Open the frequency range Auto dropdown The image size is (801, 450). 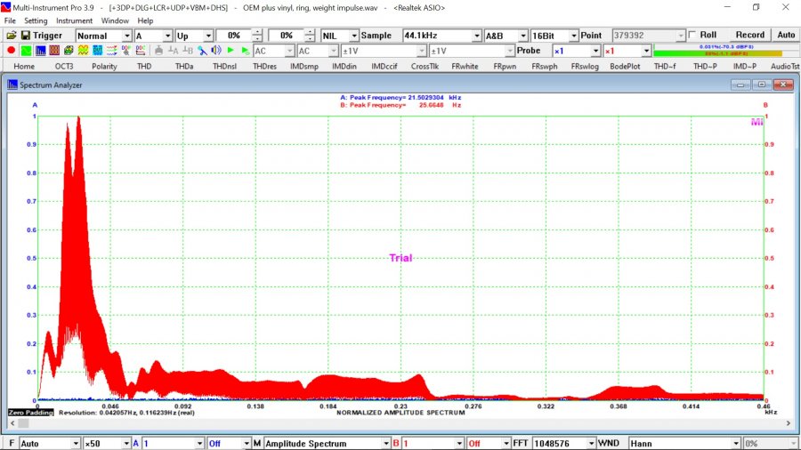pyautogui.click(x=50, y=444)
